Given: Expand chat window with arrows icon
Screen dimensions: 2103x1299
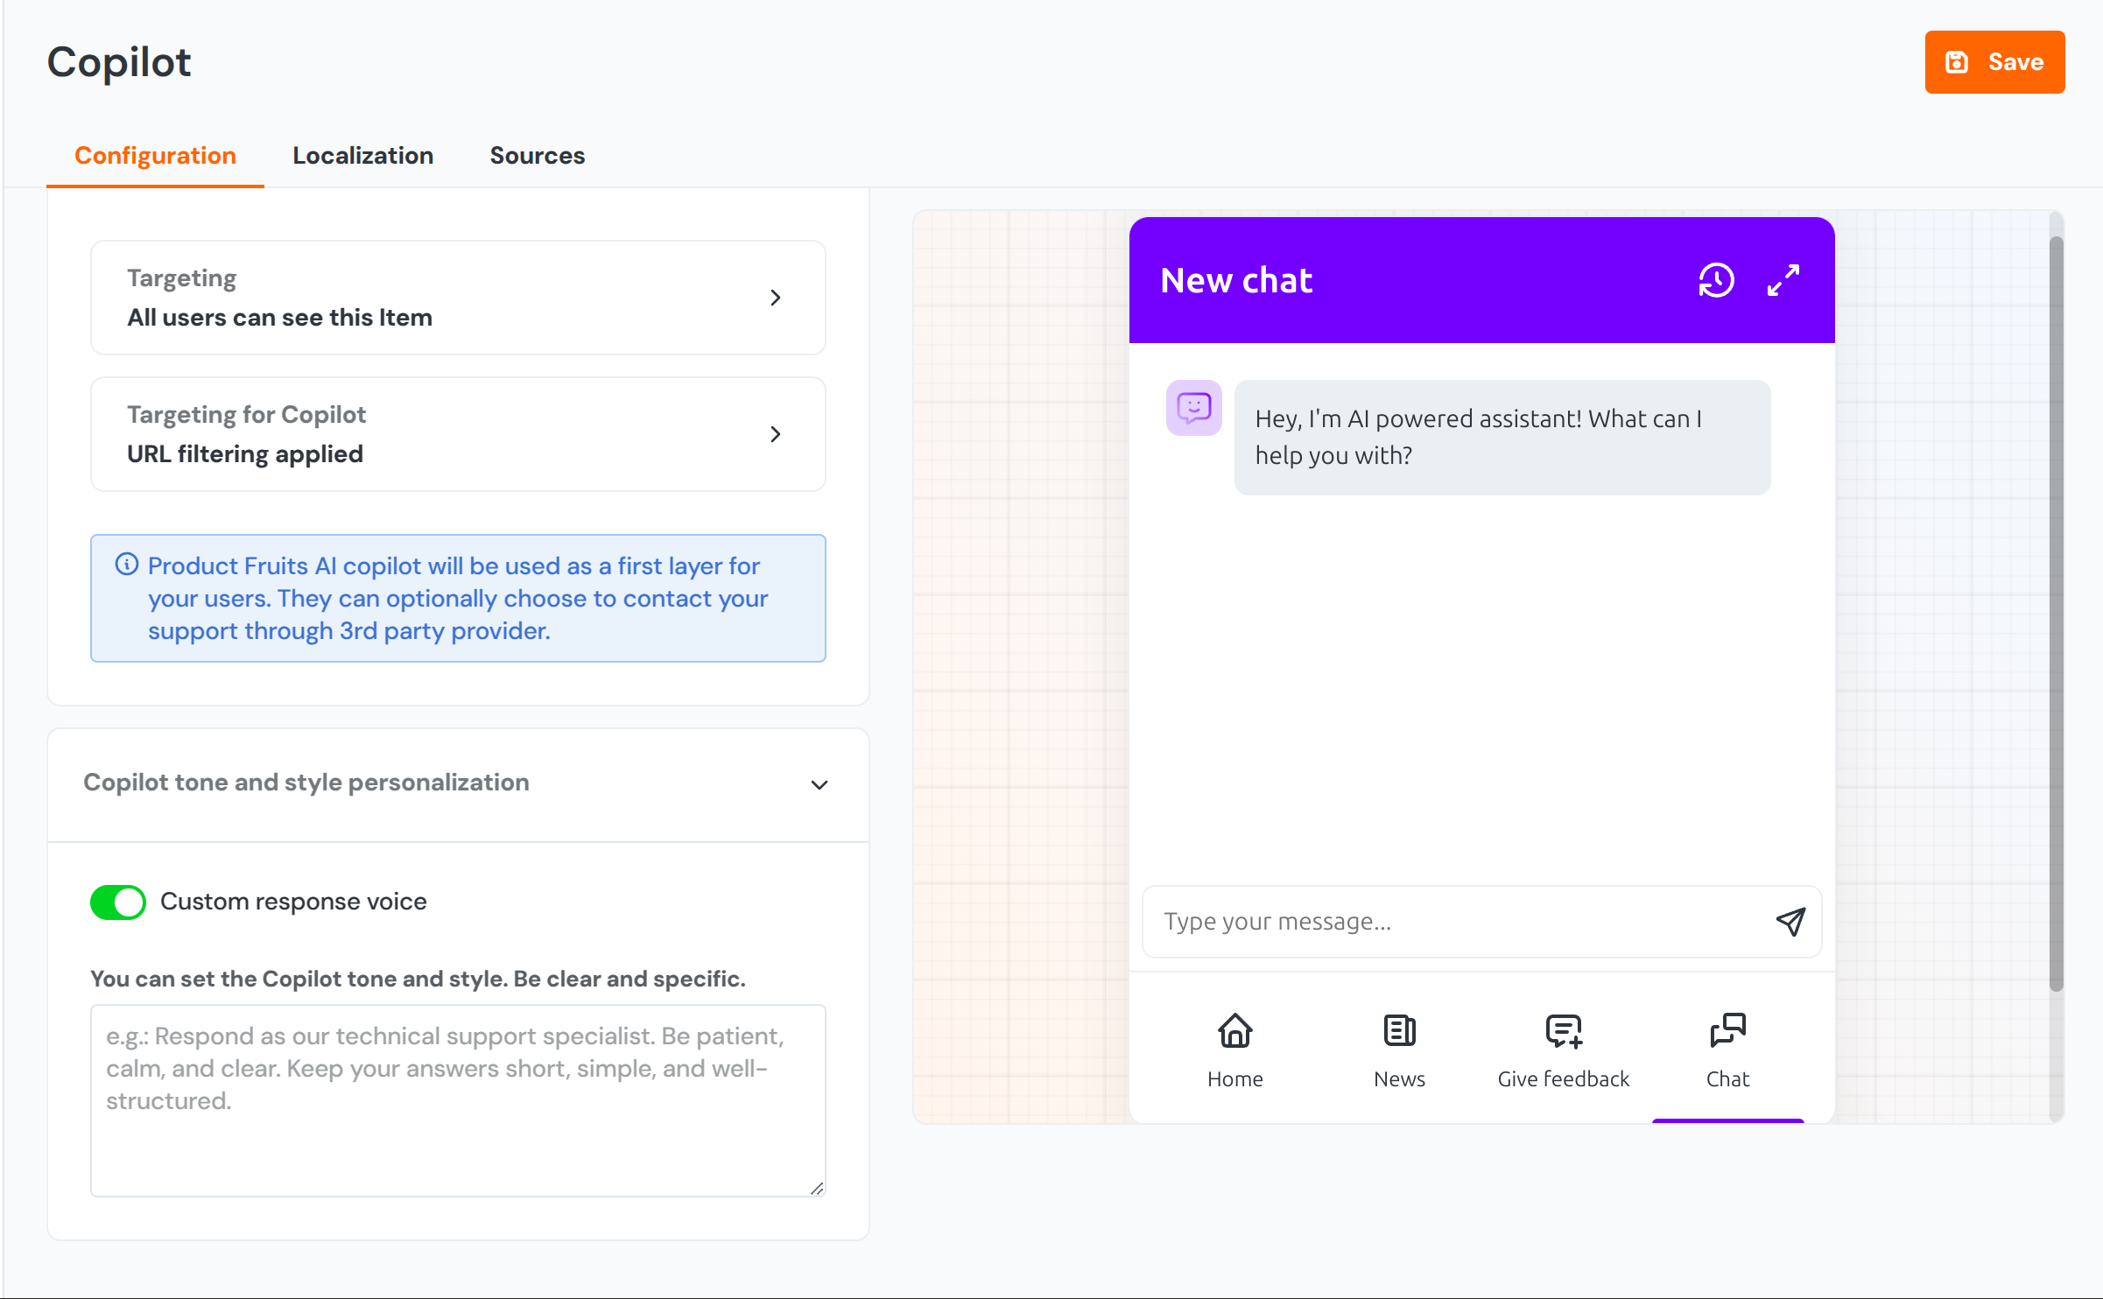Looking at the screenshot, I should pos(1783,280).
